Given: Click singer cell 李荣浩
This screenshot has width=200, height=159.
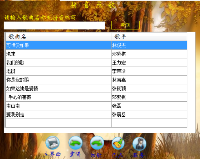Looking at the screenshot, I should [x=149, y=71].
